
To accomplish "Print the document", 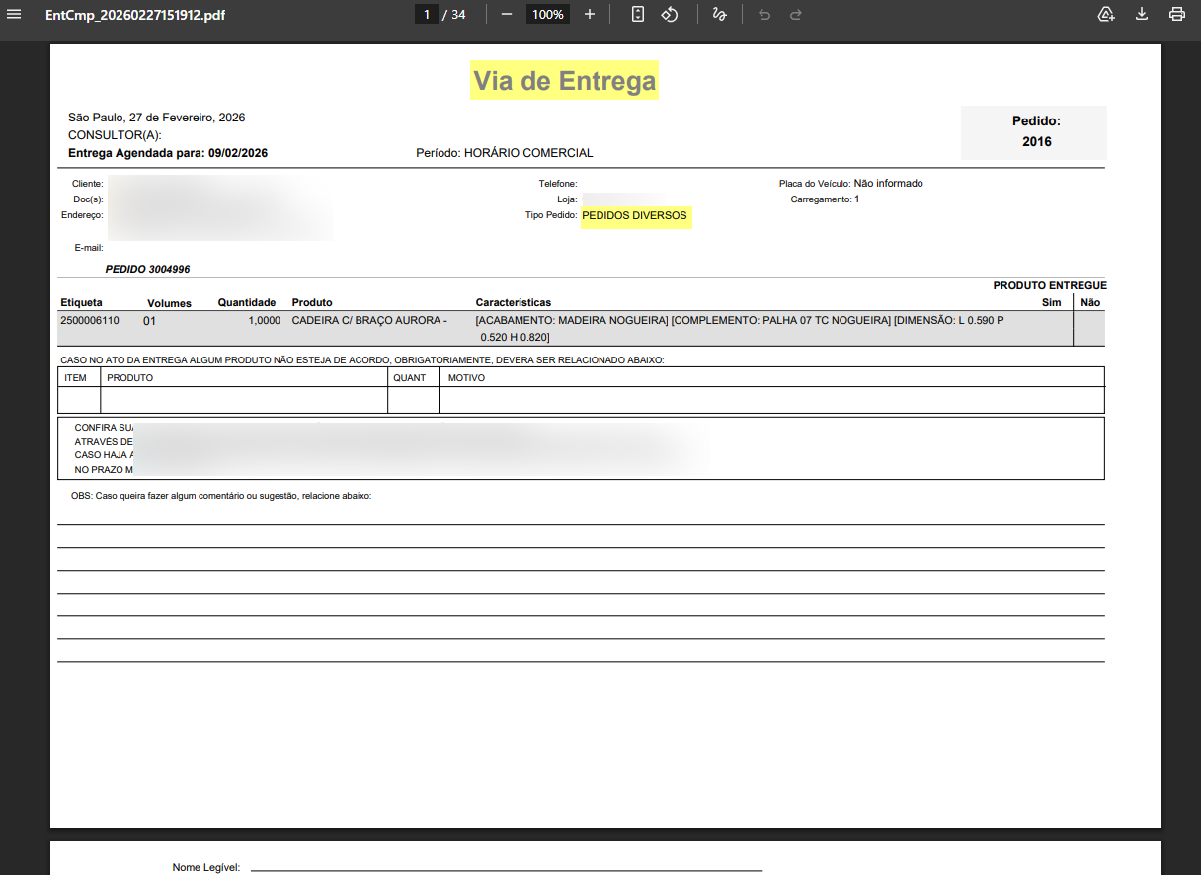I will click(x=1176, y=15).
